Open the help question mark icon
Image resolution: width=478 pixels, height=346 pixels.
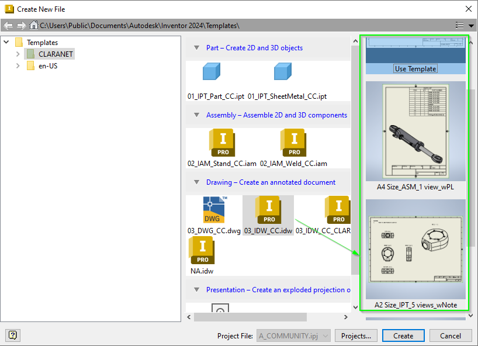coord(12,335)
